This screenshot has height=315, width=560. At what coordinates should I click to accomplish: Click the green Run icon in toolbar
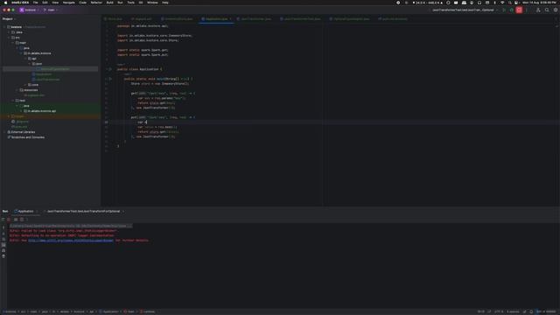point(504,10)
